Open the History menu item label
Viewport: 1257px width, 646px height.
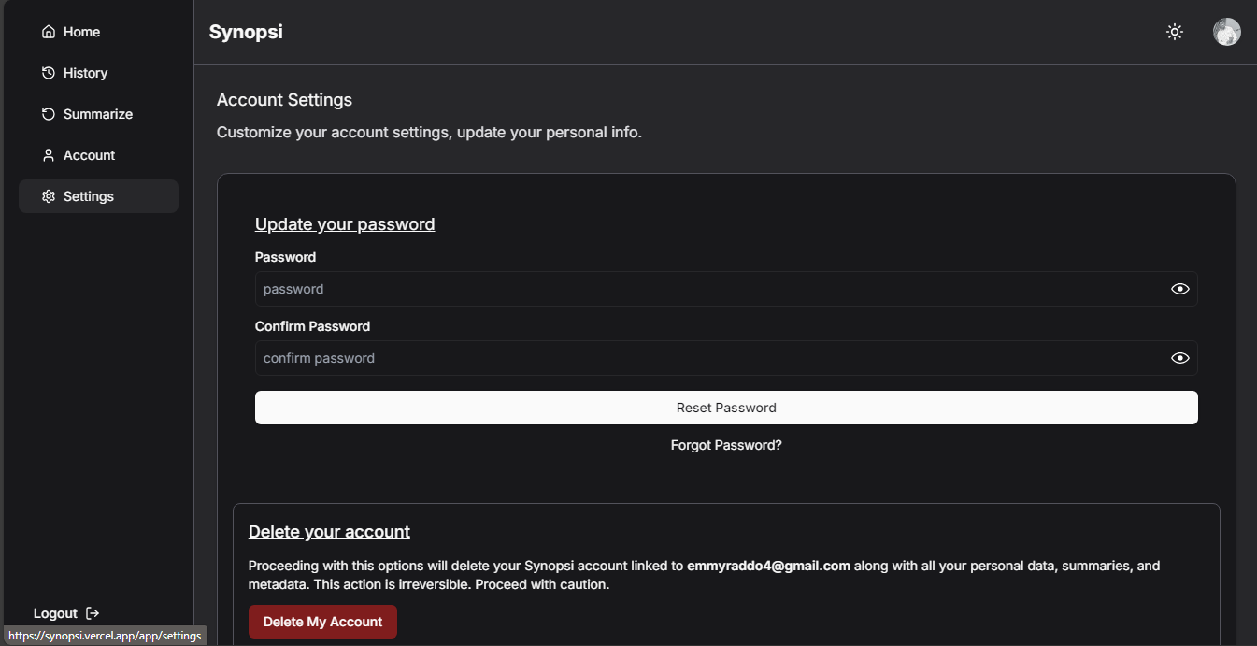85,73
